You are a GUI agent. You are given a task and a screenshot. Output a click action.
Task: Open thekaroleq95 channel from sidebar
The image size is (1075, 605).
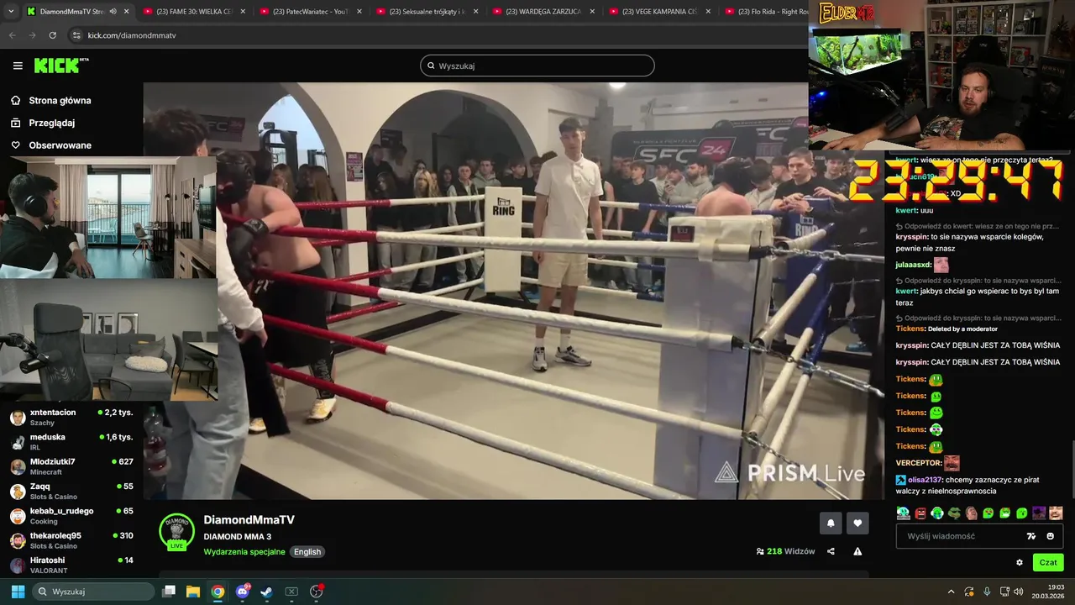pos(72,540)
